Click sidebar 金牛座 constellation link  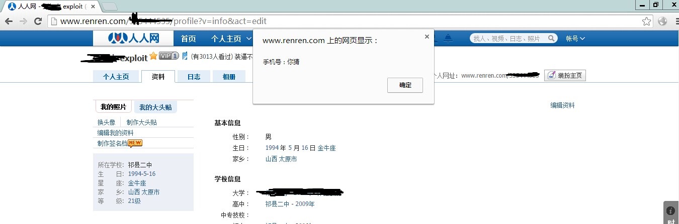pos(137,183)
